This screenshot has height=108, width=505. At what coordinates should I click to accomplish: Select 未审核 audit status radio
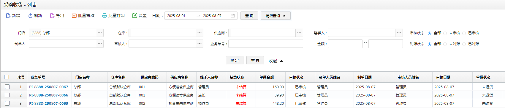point(445,33)
